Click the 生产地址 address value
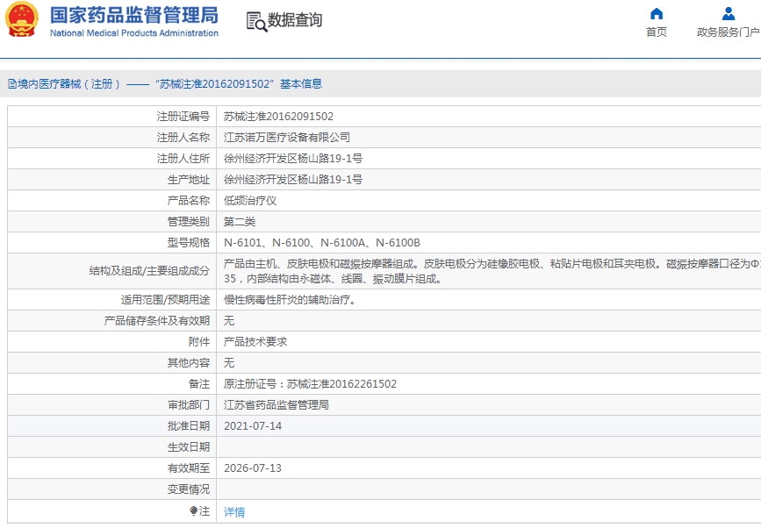 [x=292, y=180]
